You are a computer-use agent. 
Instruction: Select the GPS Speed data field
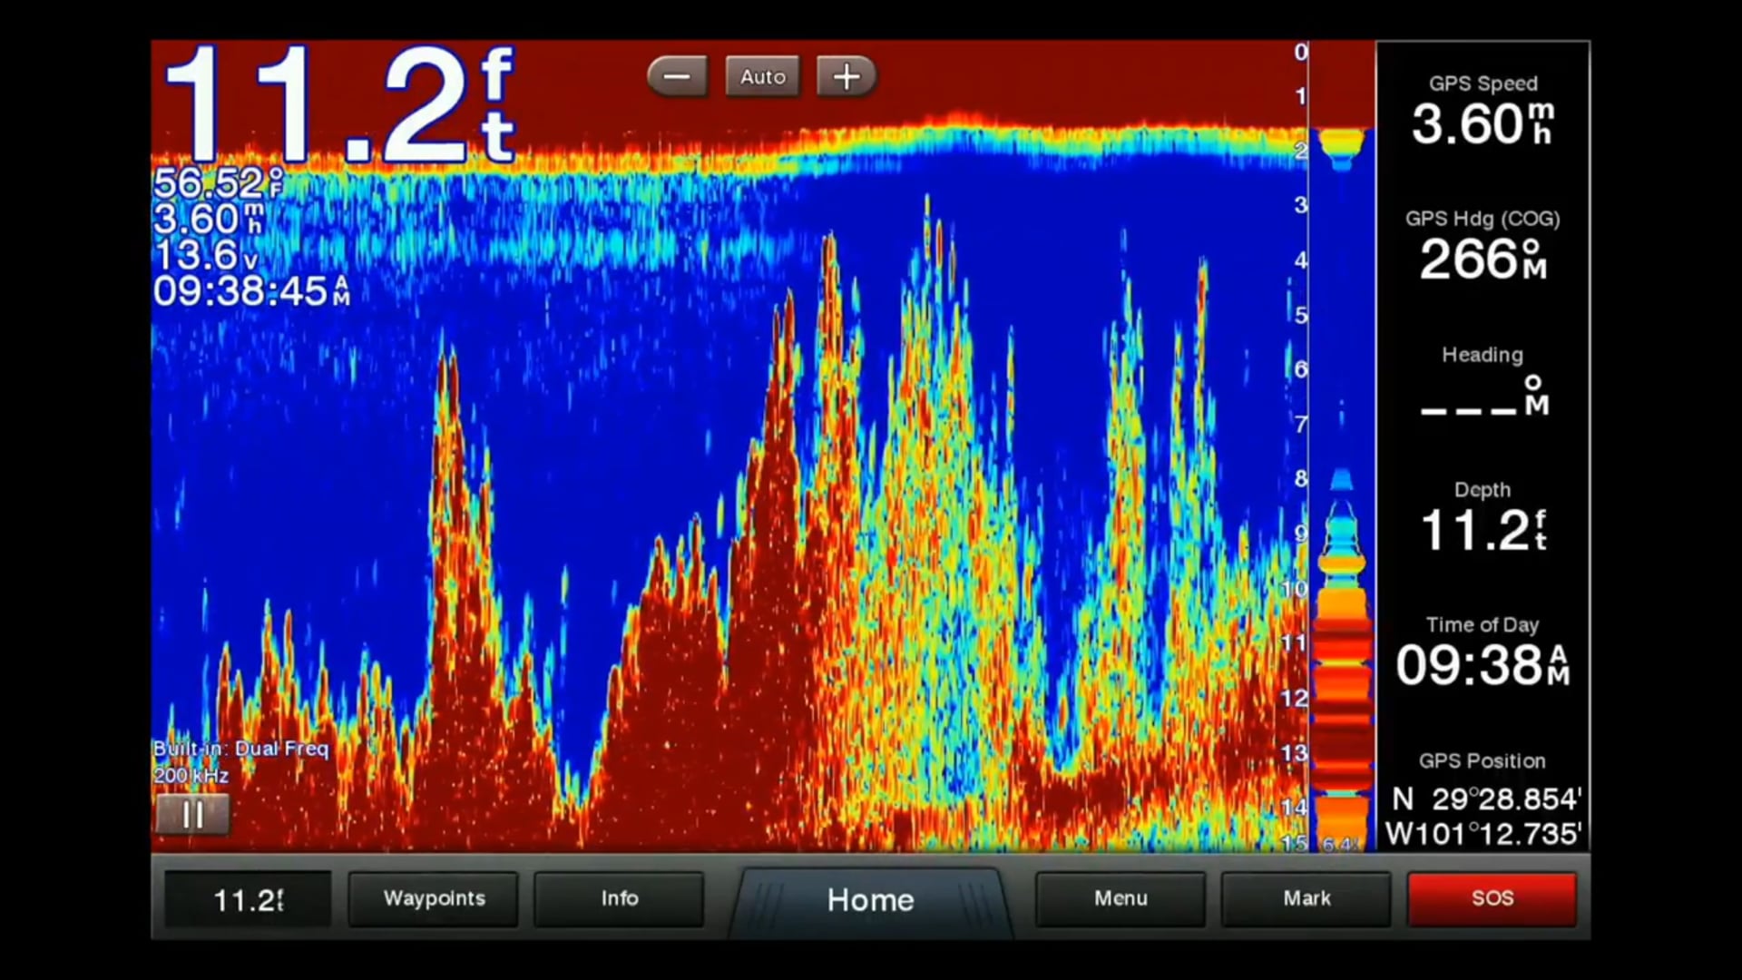(x=1483, y=111)
